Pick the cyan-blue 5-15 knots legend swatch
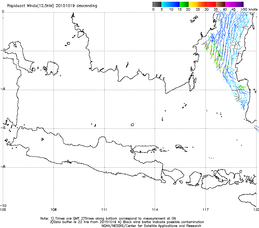The width and height of the screenshot is (259, 228). point(170,4)
